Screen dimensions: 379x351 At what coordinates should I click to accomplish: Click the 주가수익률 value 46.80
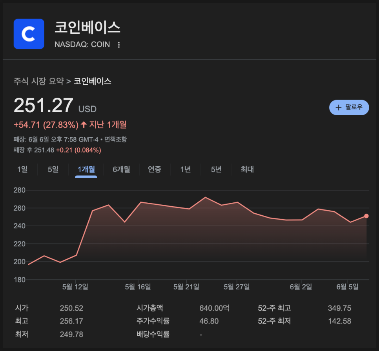(x=209, y=321)
